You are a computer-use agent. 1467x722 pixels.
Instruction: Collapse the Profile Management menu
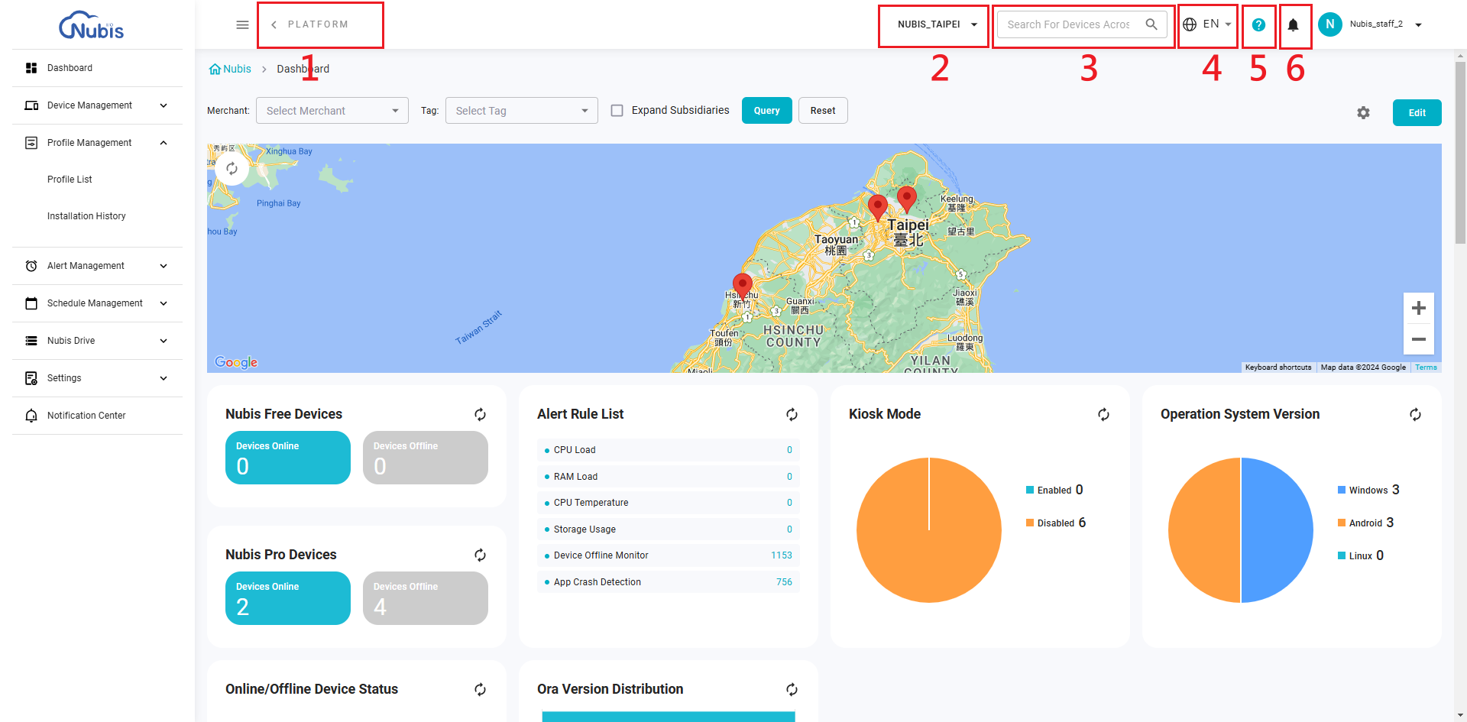(98, 143)
